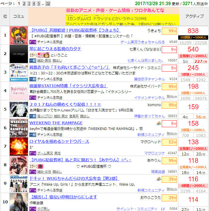Open 巽悠衣子の下も向いて歩こう broadcast

click(70, 67)
